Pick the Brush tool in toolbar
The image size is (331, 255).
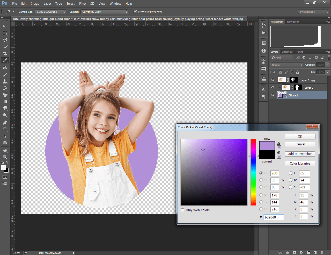[x=5, y=75]
